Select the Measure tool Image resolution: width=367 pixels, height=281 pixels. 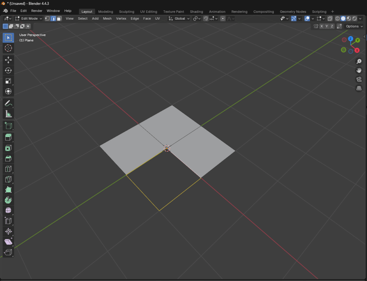(x=8, y=114)
